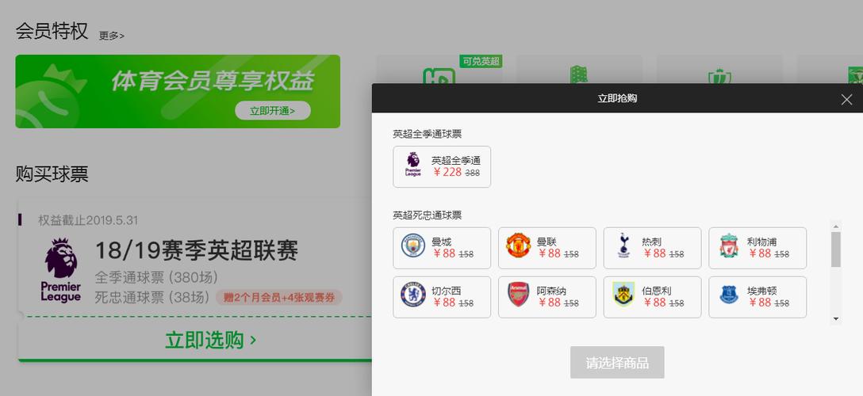This screenshot has height=396, width=863.
Task: Choose the 阿森纳 ¥88 ticket option
Action: 547,297
